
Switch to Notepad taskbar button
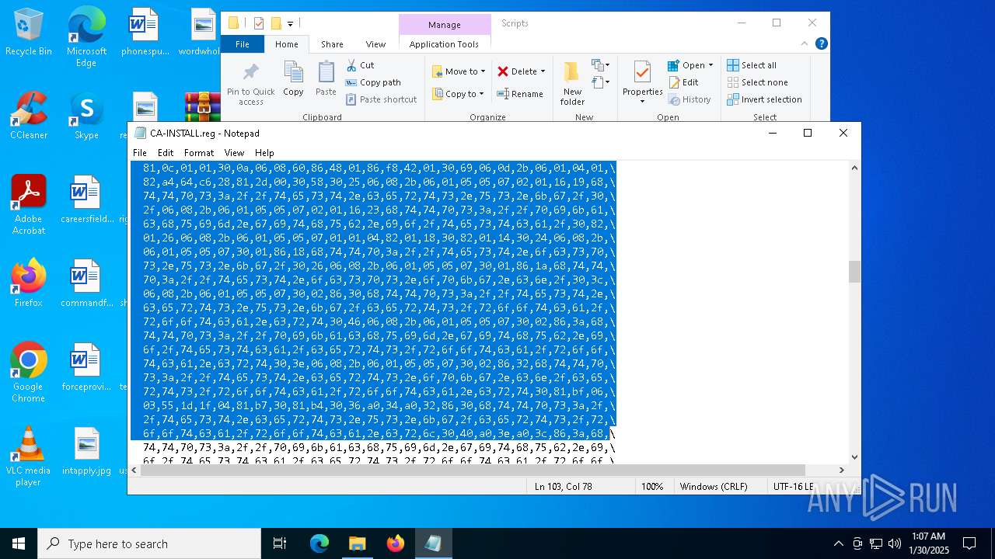433,543
